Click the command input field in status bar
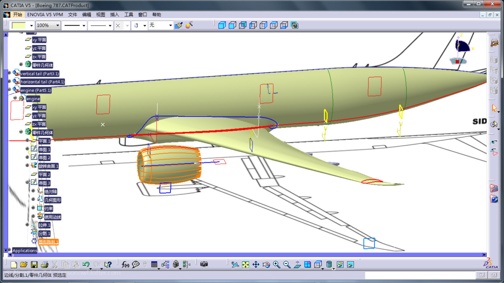Viewport: 504px width, 283px height. click(x=420, y=275)
